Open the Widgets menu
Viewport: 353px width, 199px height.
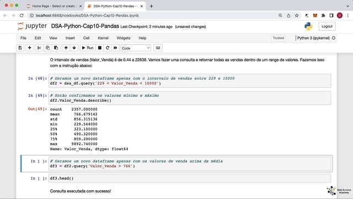[124, 38]
